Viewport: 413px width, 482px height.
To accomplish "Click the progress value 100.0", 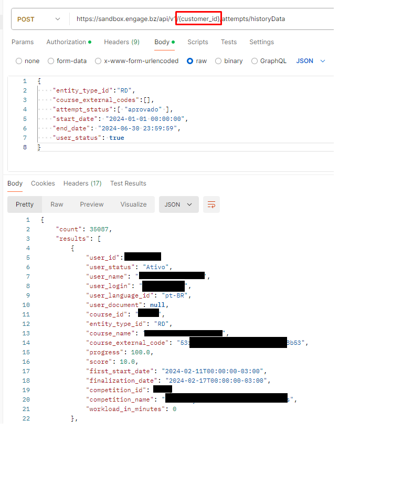I will (141, 352).
